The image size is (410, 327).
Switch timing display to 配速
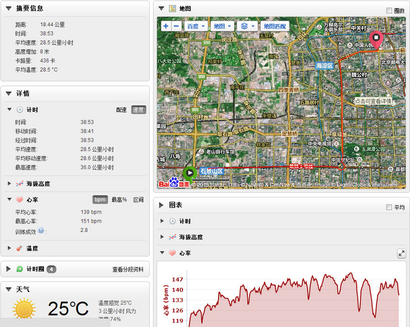(121, 110)
